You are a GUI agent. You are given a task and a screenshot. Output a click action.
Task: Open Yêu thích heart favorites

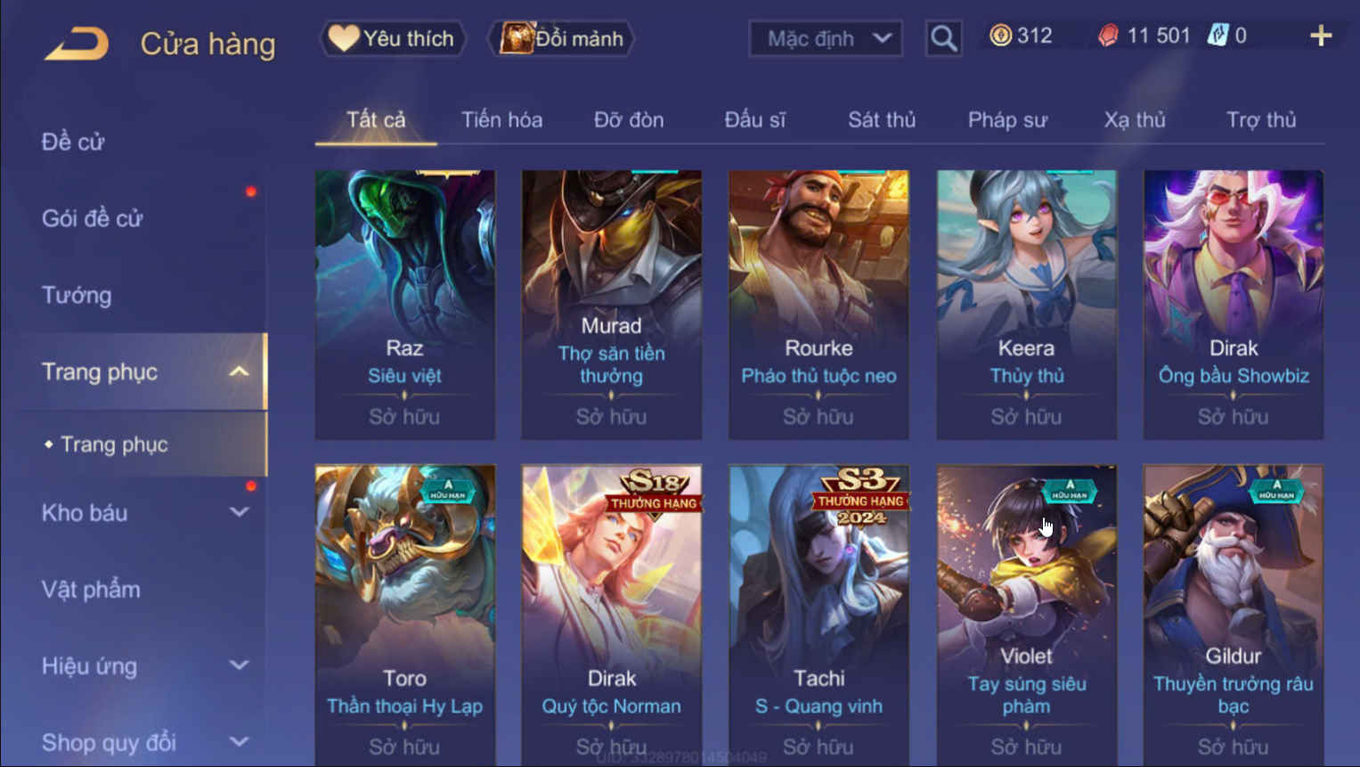coord(393,38)
